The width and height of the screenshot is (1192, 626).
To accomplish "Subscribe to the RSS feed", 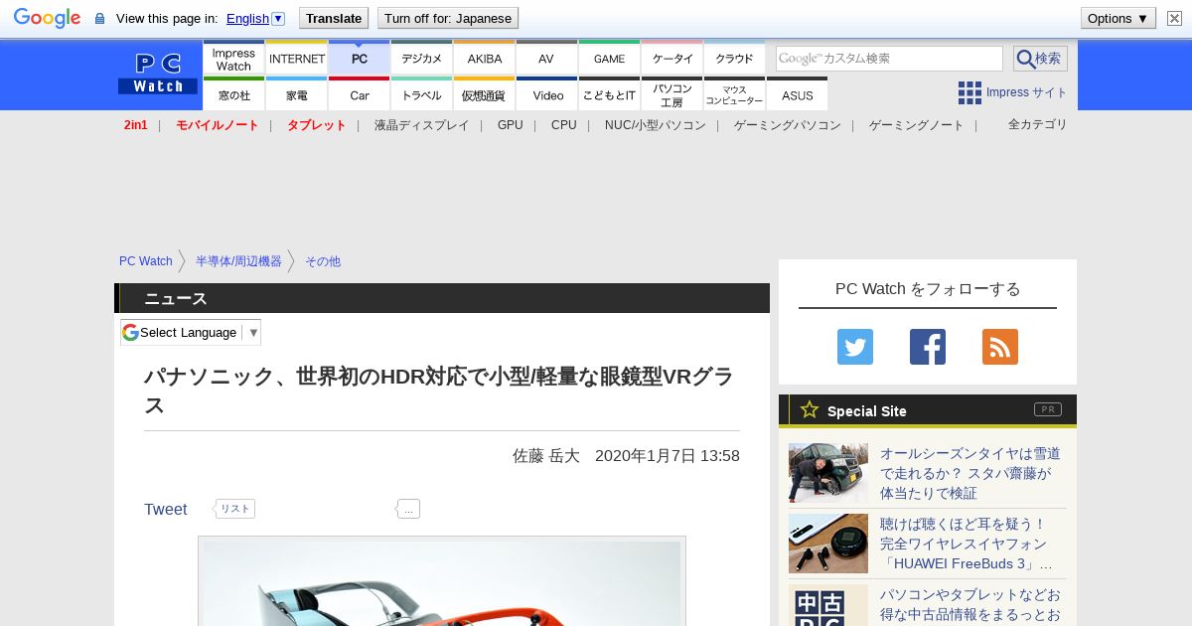I will (1000, 347).
